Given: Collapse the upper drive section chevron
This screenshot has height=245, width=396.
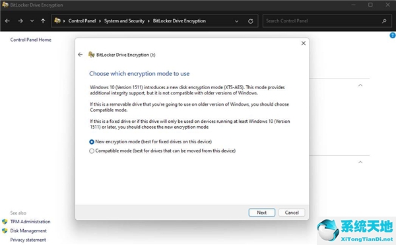Looking at the screenshot, I should [360, 85].
